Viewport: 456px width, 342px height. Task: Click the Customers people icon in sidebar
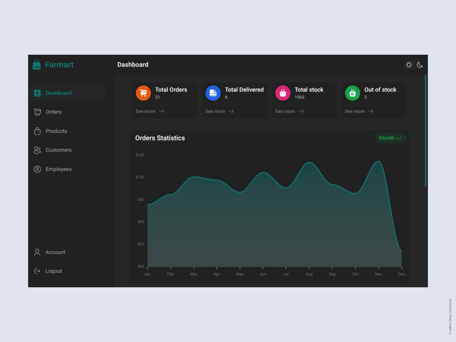click(x=37, y=150)
